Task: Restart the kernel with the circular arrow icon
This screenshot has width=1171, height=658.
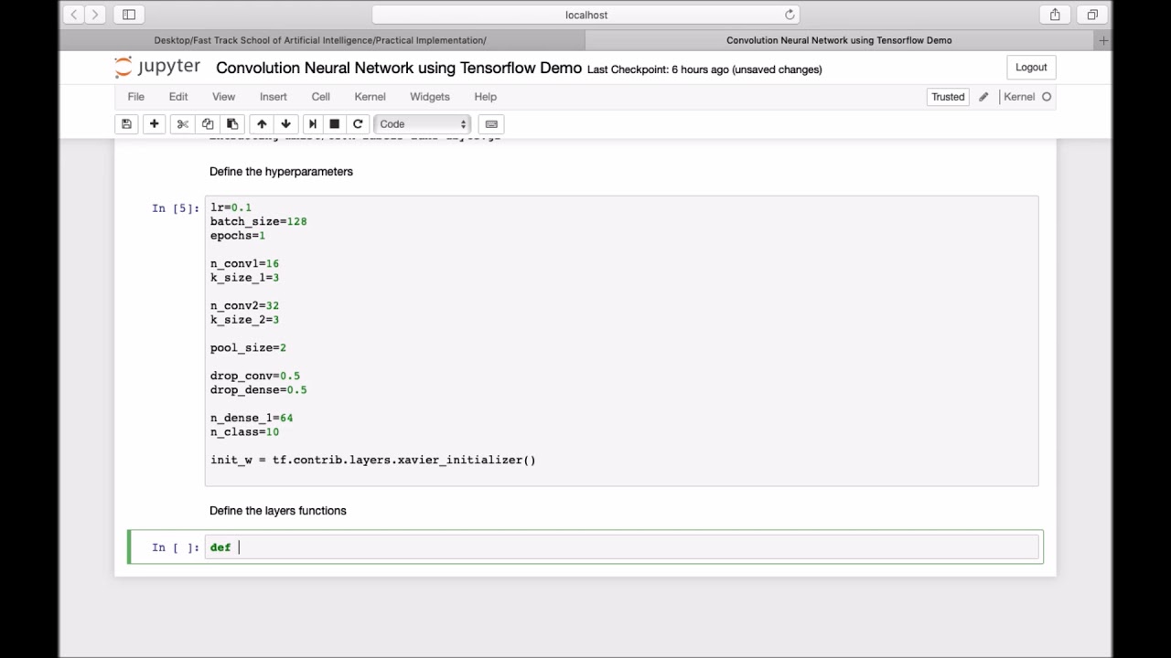Action: tap(358, 124)
